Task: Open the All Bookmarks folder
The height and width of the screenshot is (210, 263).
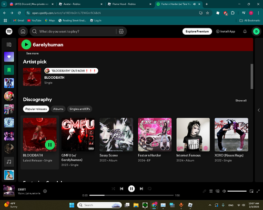Action: (x=250, y=20)
